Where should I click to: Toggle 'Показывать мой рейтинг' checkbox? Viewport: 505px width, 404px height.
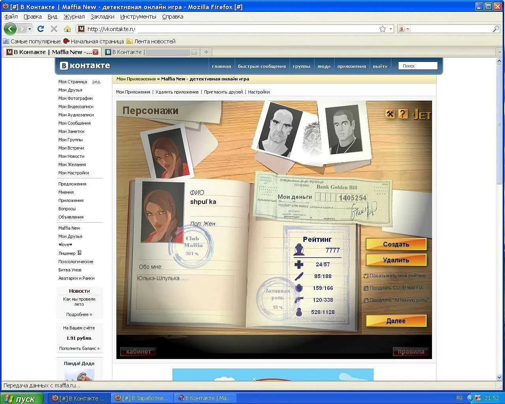click(x=366, y=276)
